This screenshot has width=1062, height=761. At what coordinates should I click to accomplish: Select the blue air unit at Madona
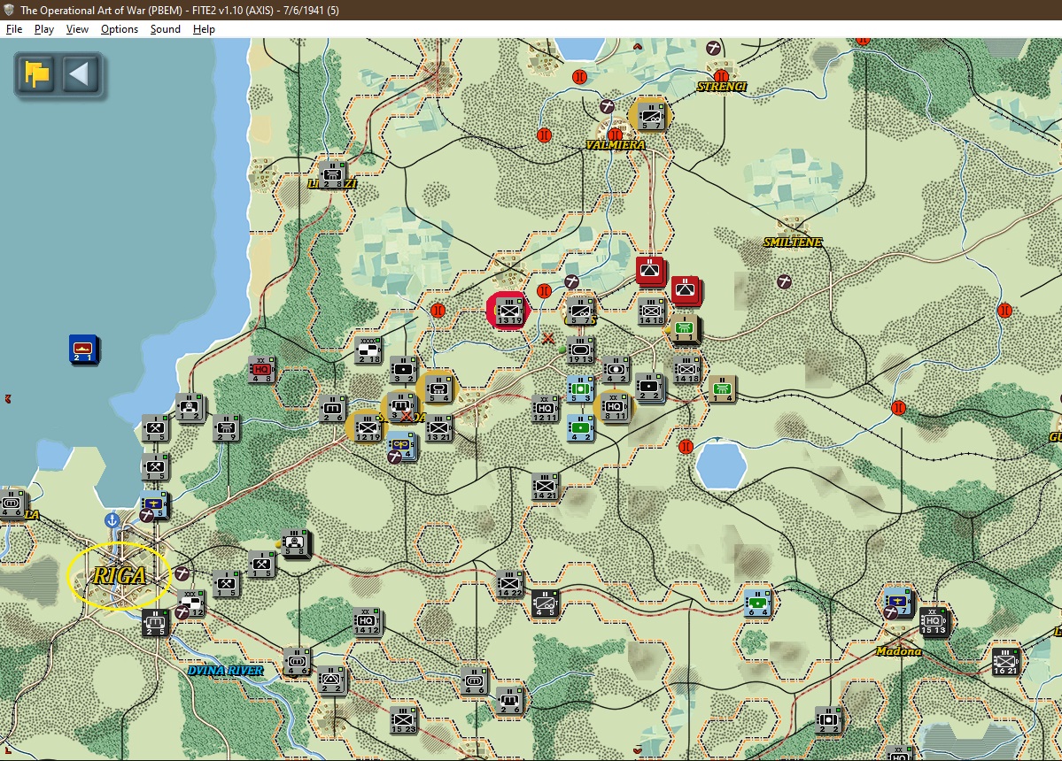(898, 602)
